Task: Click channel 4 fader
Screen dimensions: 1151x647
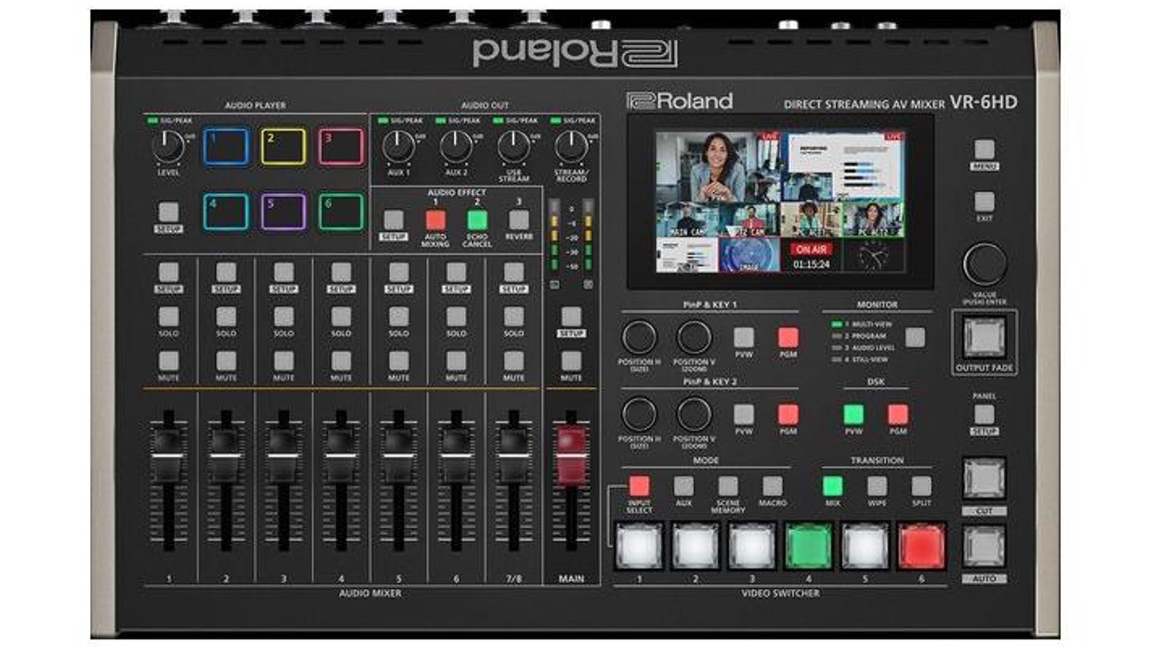Action: [x=341, y=456]
